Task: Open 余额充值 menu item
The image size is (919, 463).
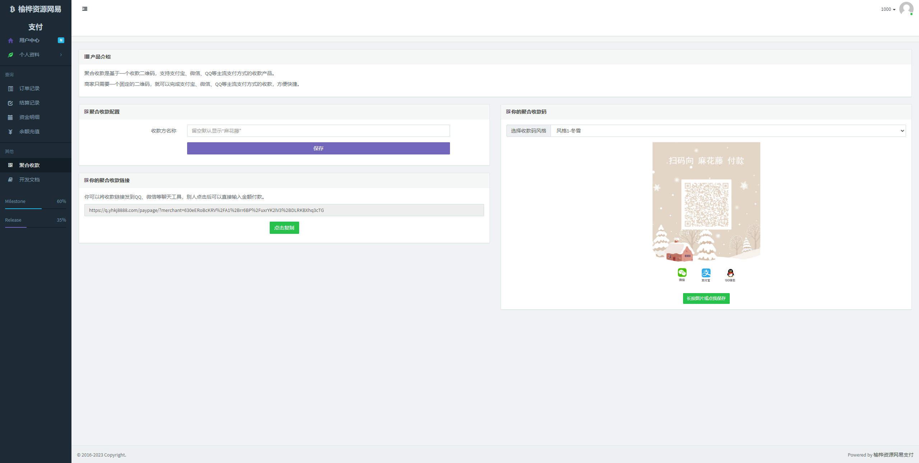Action: 36,131
